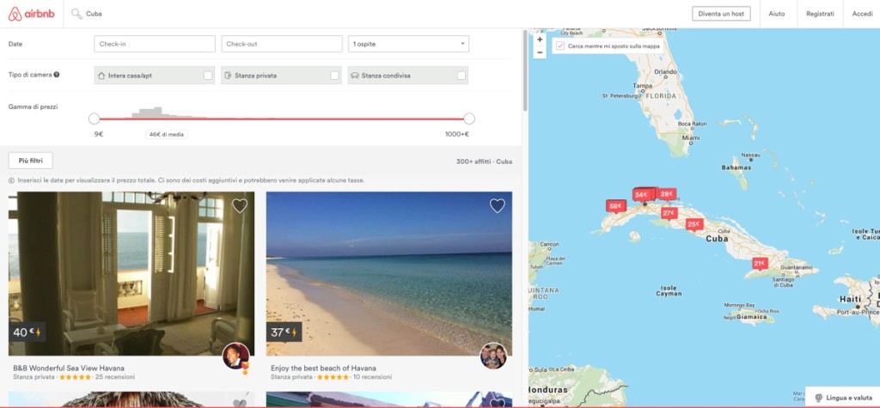The width and height of the screenshot is (880, 408).
Task: Click the search magnifier icon
Action: [76, 14]
